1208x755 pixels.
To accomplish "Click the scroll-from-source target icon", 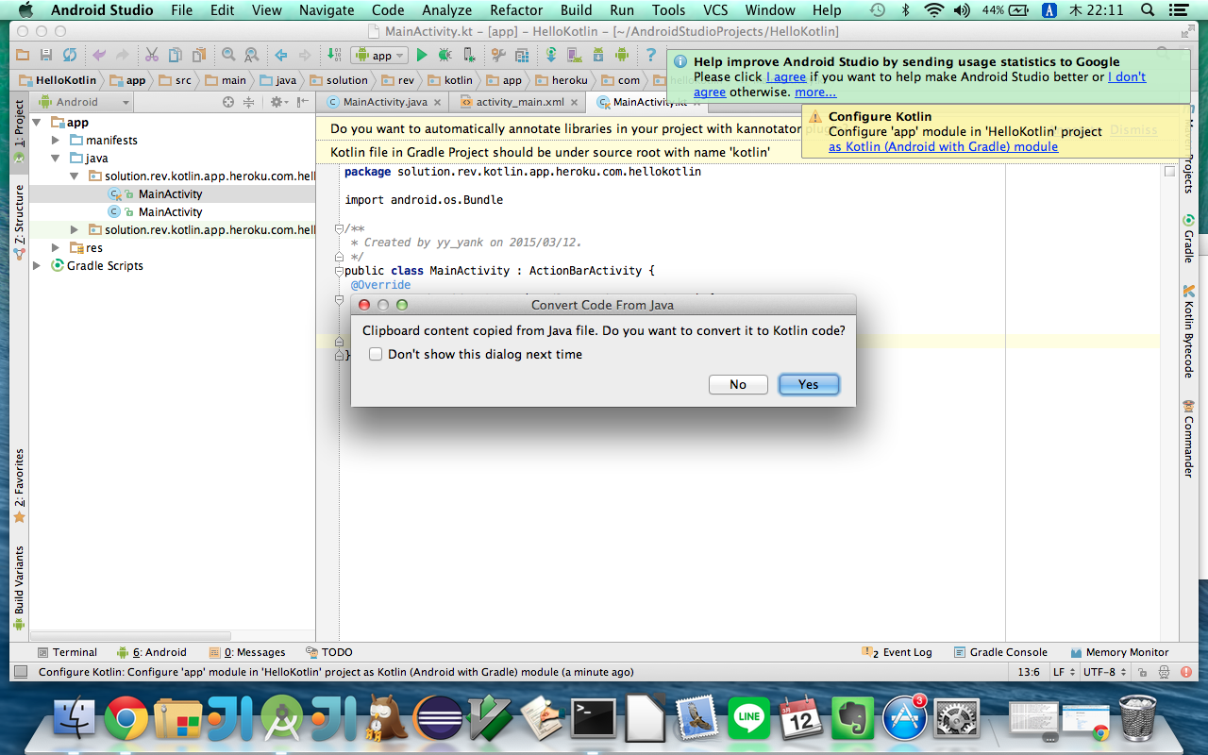I will click(228, 102).
